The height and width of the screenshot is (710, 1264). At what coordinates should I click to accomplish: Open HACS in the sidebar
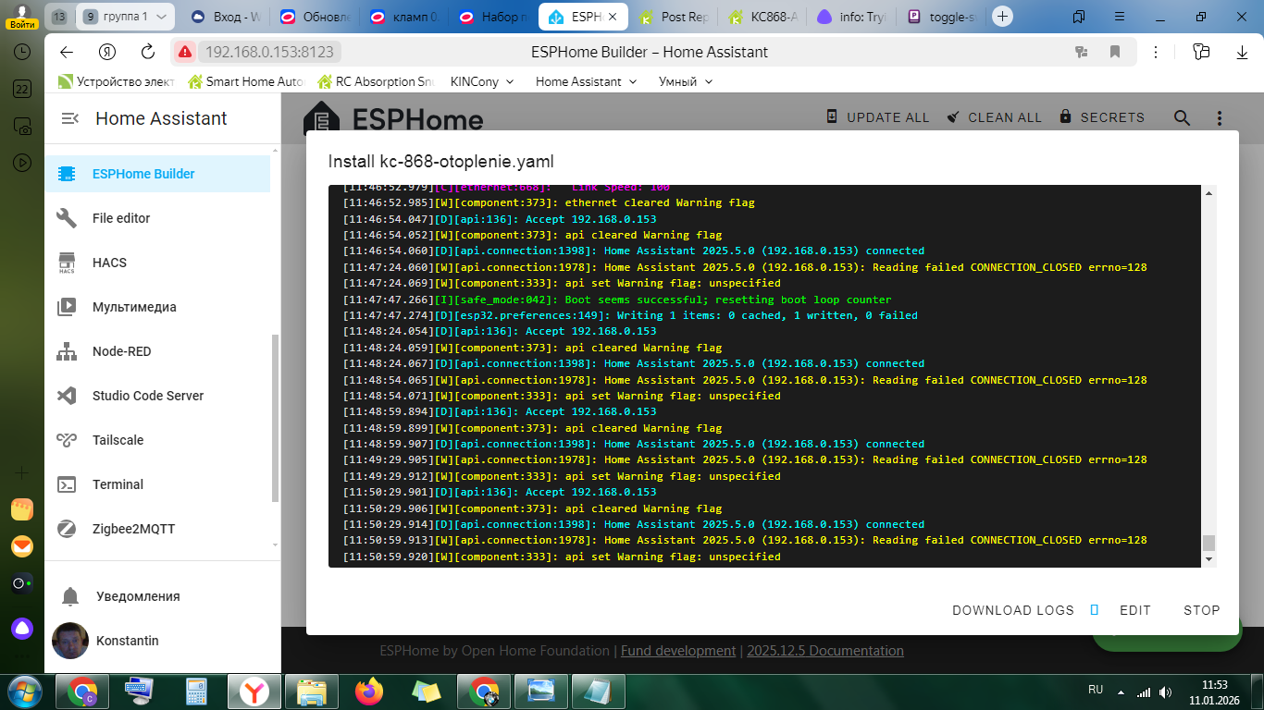pos(109,263)
